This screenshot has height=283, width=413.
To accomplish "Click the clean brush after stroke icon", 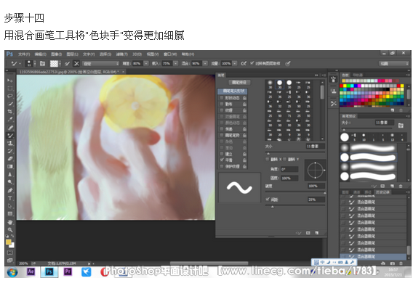I will (x=76, y=63).
